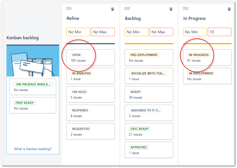The image size is (237, 168).
Task: Grab the Refine column drag handle
Action: click(69, 8)
